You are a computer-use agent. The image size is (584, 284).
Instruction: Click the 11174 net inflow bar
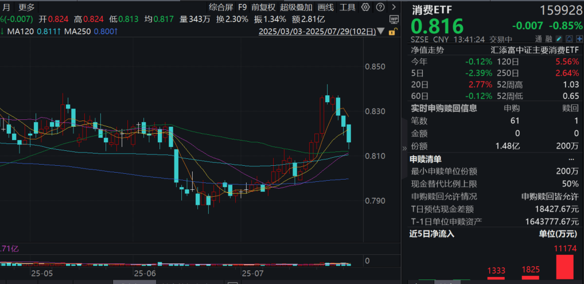pos(564,267)
